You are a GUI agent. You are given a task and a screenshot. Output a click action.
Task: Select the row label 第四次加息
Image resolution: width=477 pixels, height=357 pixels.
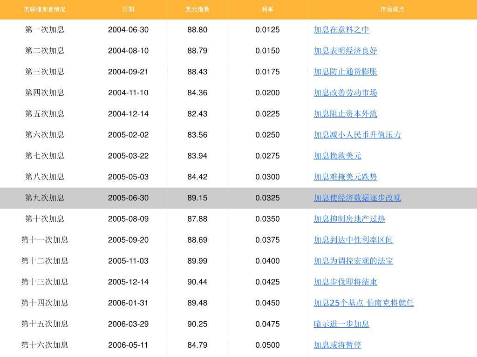[x=45, y=93]
